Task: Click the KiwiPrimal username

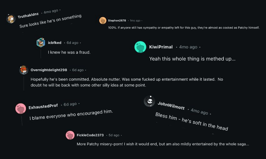Action: pos(161,47)
